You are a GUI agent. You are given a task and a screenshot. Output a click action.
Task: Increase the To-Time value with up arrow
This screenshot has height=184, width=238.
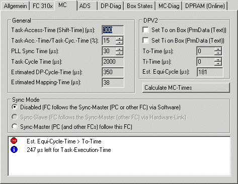(218, 49)
